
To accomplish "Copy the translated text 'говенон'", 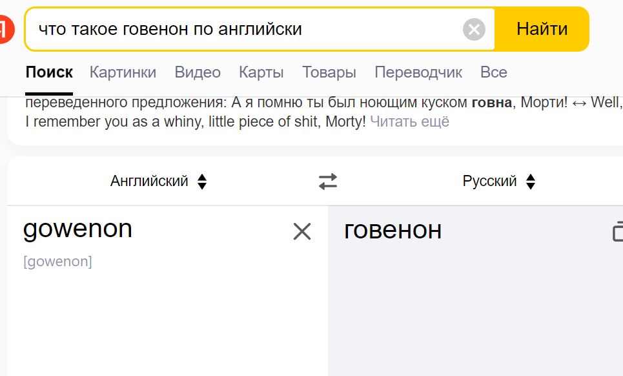I will click(617, 231).
